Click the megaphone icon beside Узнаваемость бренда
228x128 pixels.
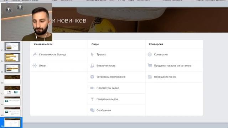[35, 54]
